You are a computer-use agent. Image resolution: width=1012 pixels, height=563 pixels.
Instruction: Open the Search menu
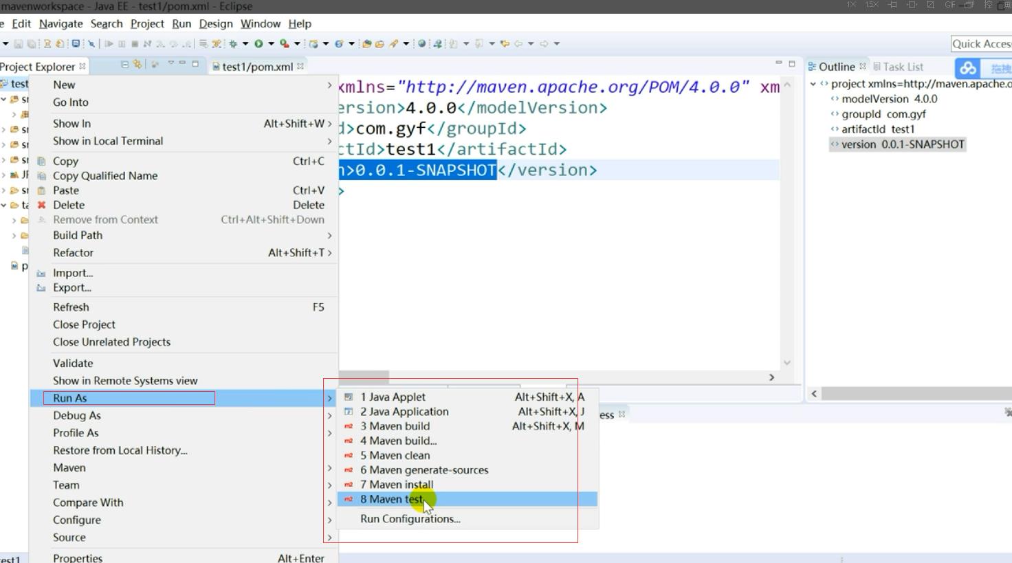107,23
